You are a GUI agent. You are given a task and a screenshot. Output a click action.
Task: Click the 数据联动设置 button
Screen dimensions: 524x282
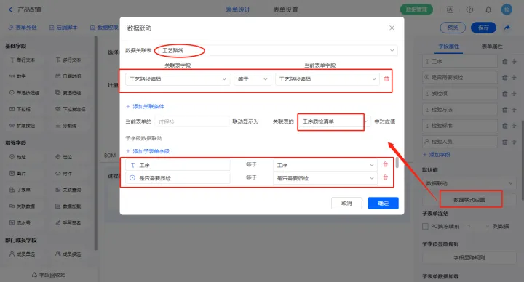click(x=469, y=200)
